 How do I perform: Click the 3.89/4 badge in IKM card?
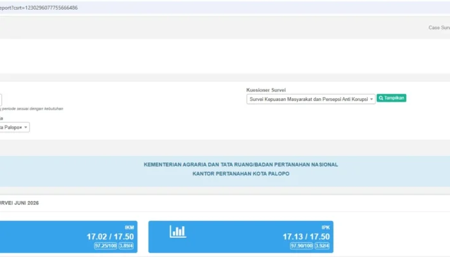126,246
